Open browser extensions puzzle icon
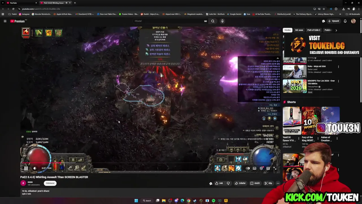The image size is (362, 204). click(x=336, y=9)
